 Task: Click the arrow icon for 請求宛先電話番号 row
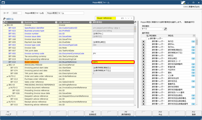(144, 90)
